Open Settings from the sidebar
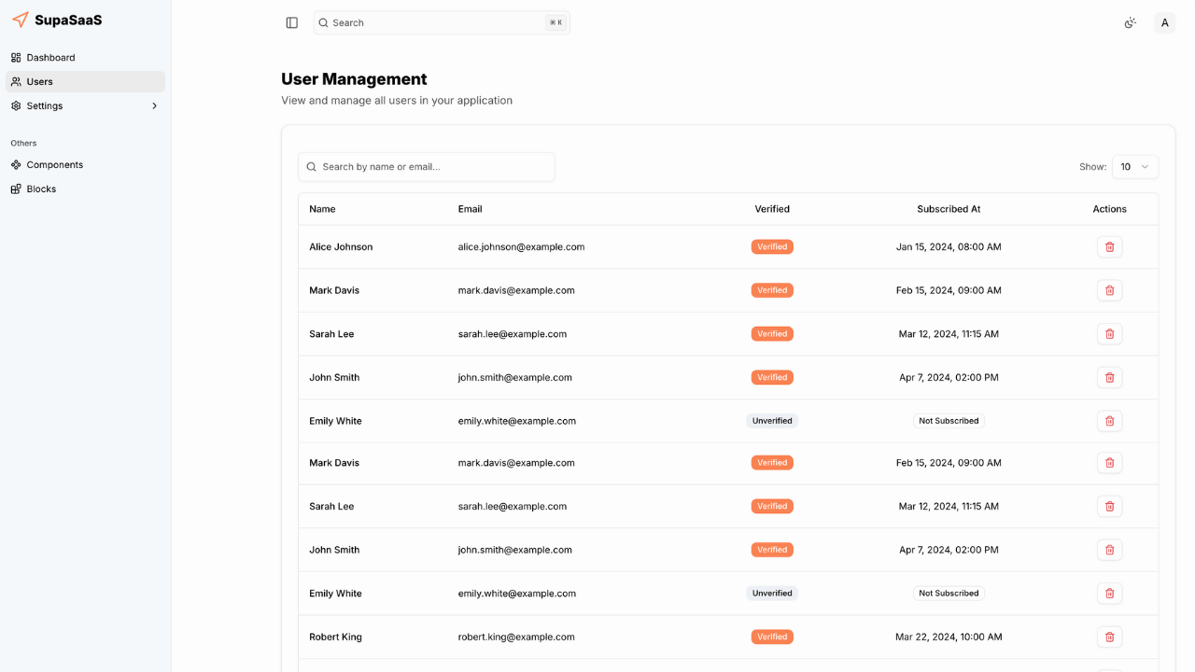 point(44,105)
